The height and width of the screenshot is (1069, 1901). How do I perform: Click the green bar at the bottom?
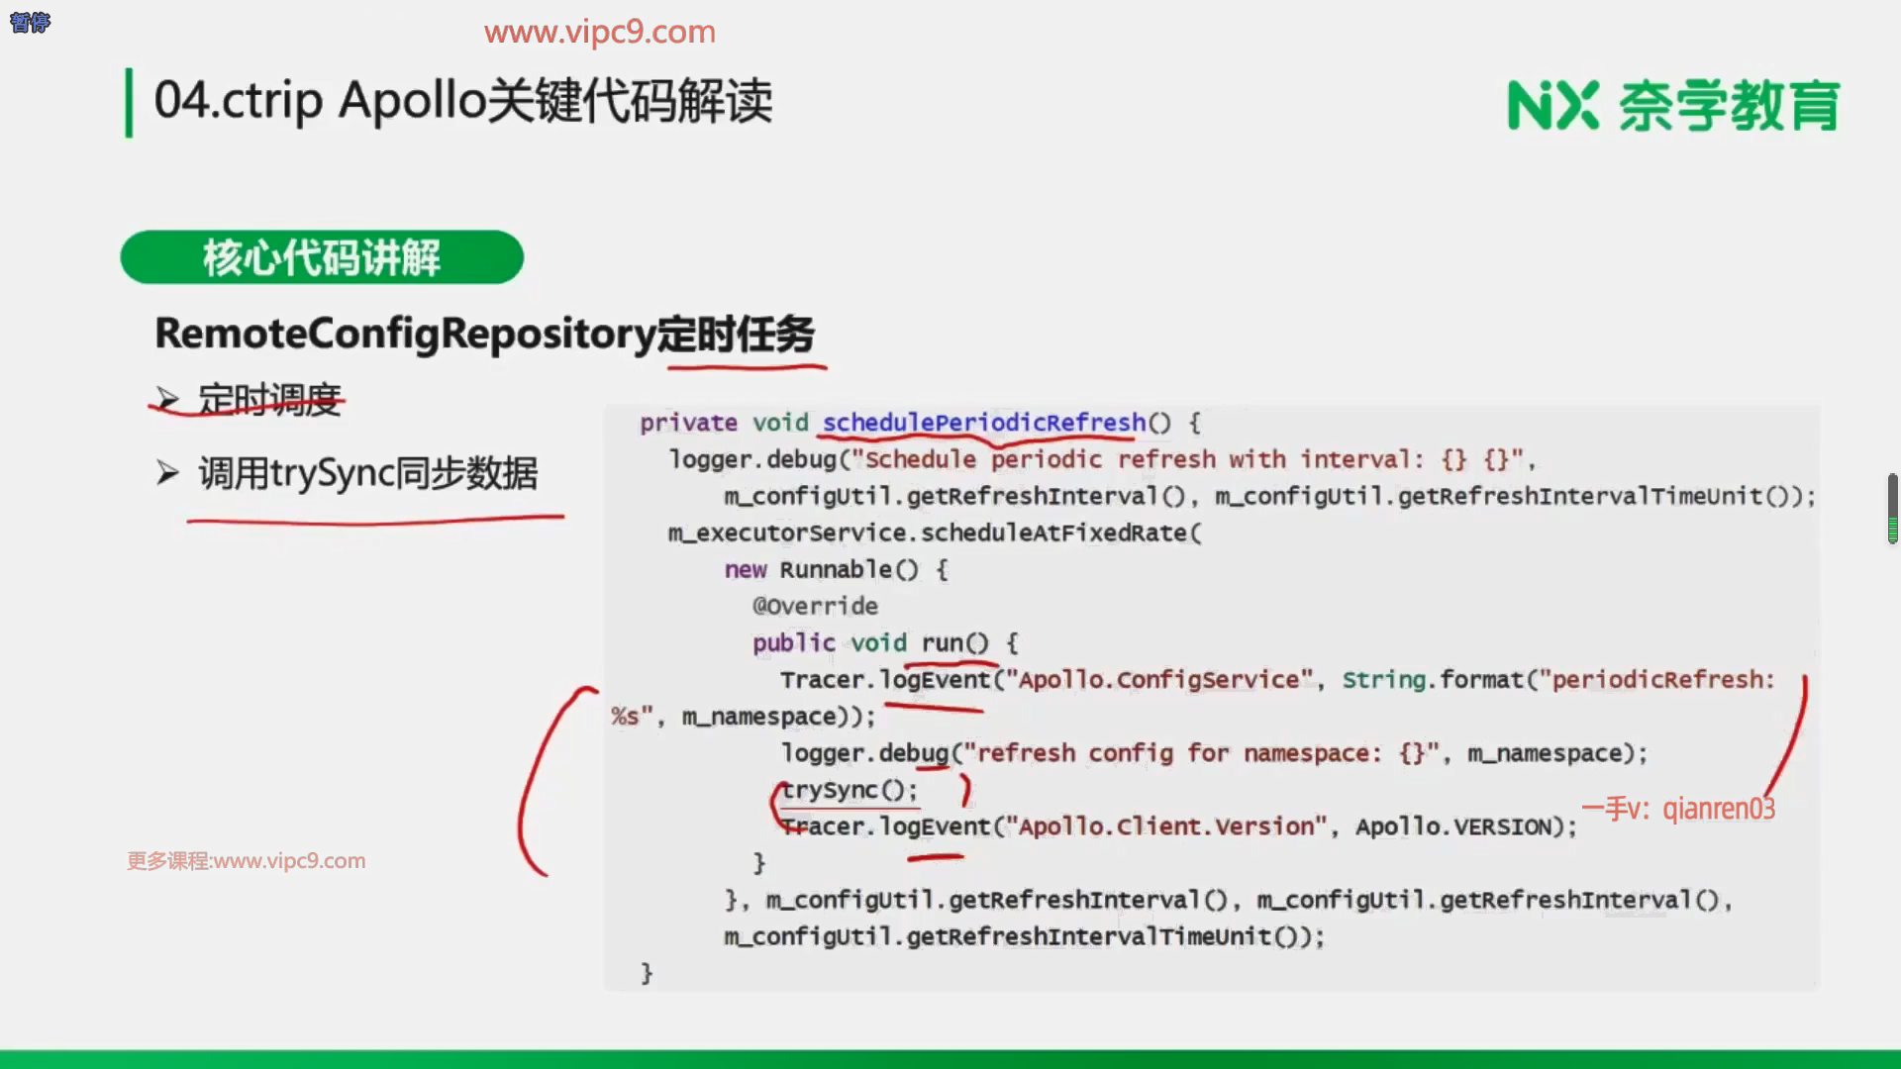[950, 1058]
